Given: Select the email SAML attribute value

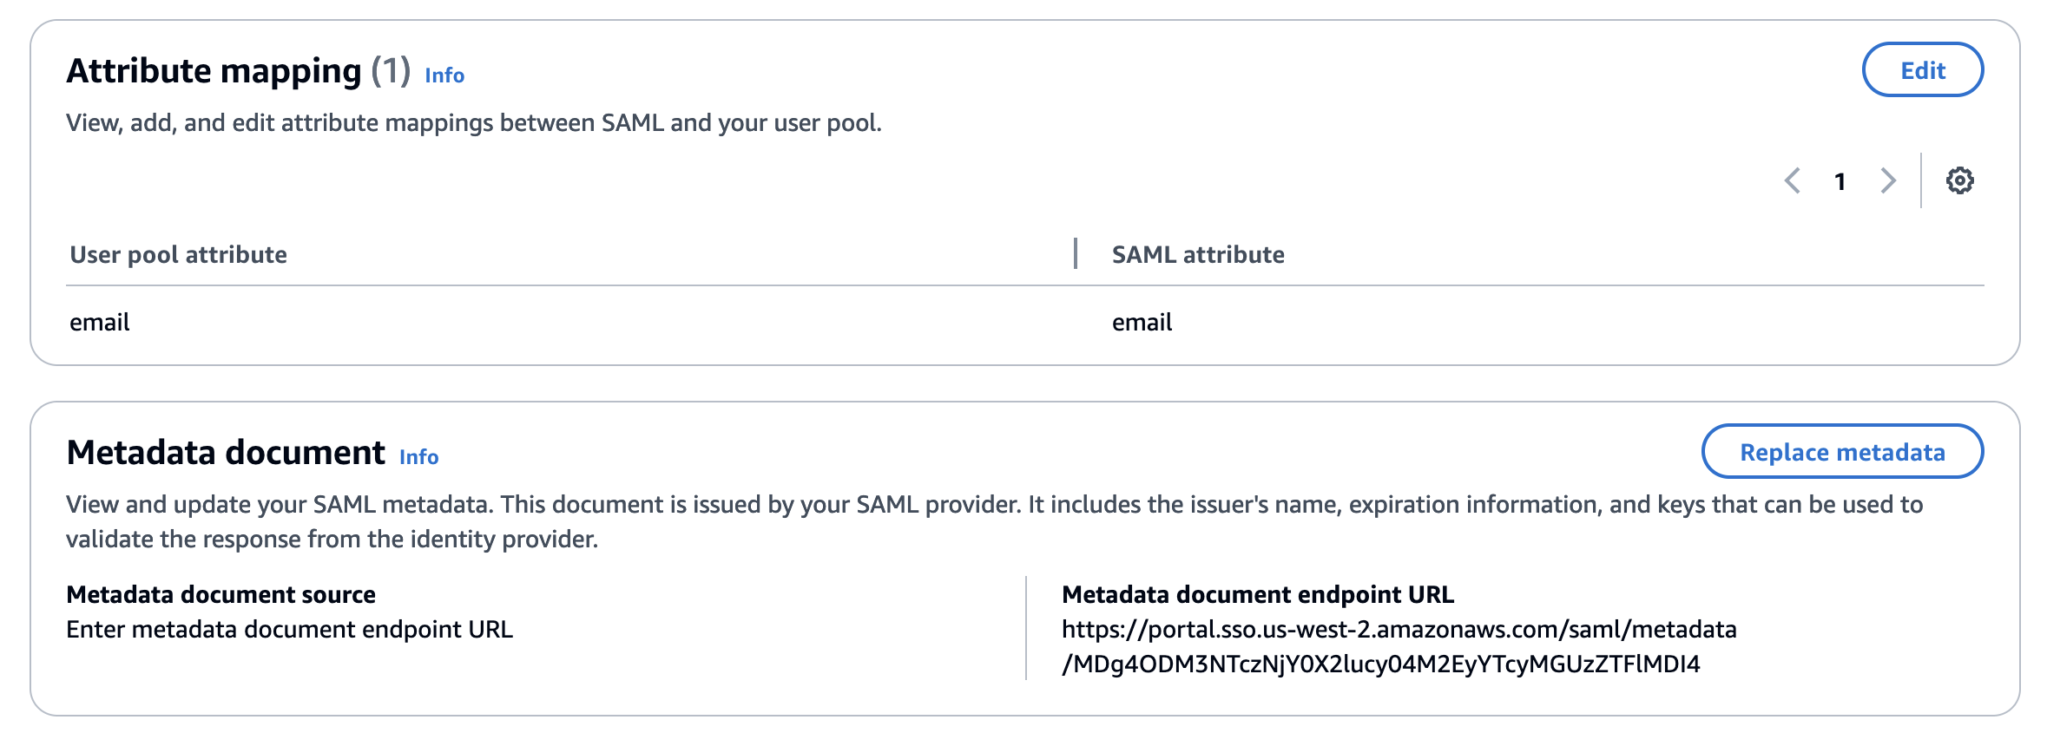Looking at the screenshot, I should [x=1142, y=322].
